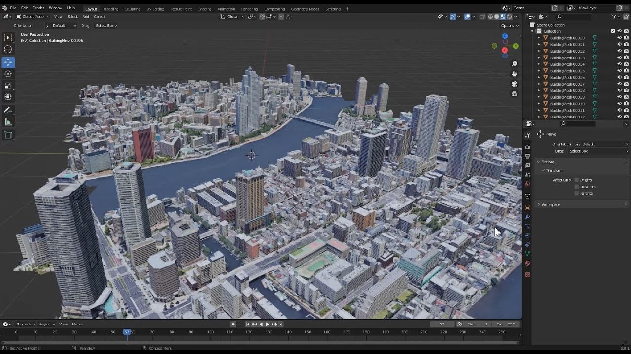The height and width of the screenshot is (354, 631).
Task: Enable Affect Only Locations checkbox
Action: pos(577,187)
